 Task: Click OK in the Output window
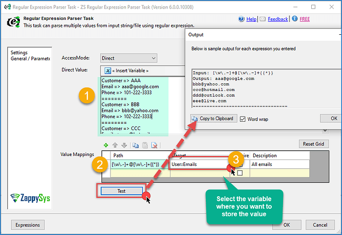331,118
